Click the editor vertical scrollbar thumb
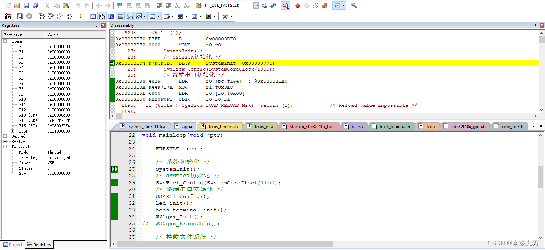 [541, 177]
